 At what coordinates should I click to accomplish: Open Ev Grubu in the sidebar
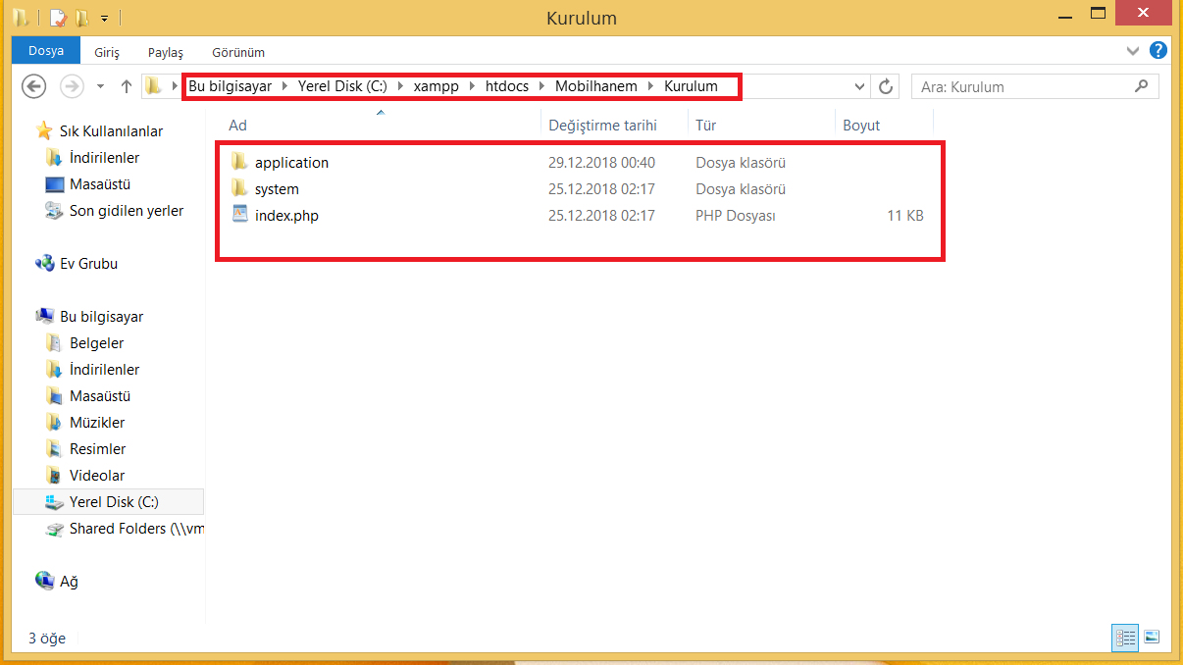pos(88,264)
